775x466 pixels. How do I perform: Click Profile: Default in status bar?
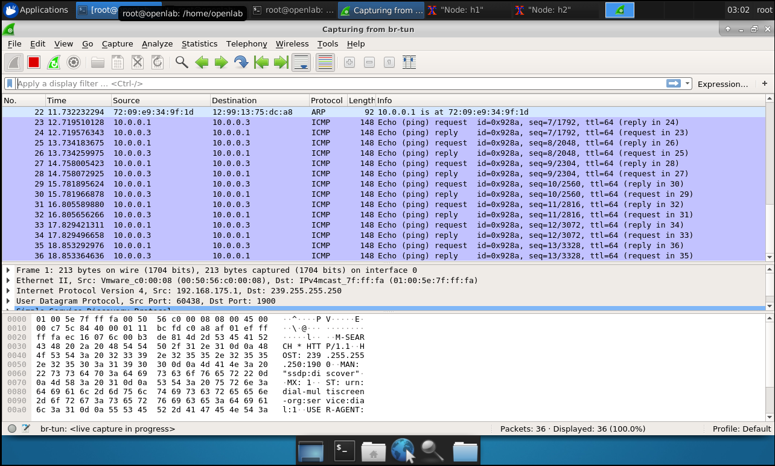tap(742, 429)
